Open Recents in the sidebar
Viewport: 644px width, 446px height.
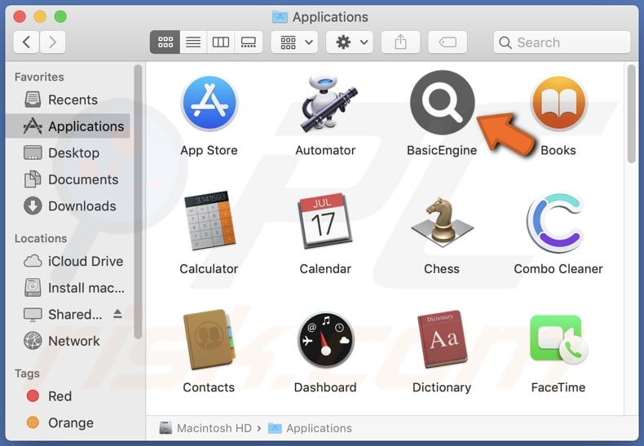pos(68,99)
